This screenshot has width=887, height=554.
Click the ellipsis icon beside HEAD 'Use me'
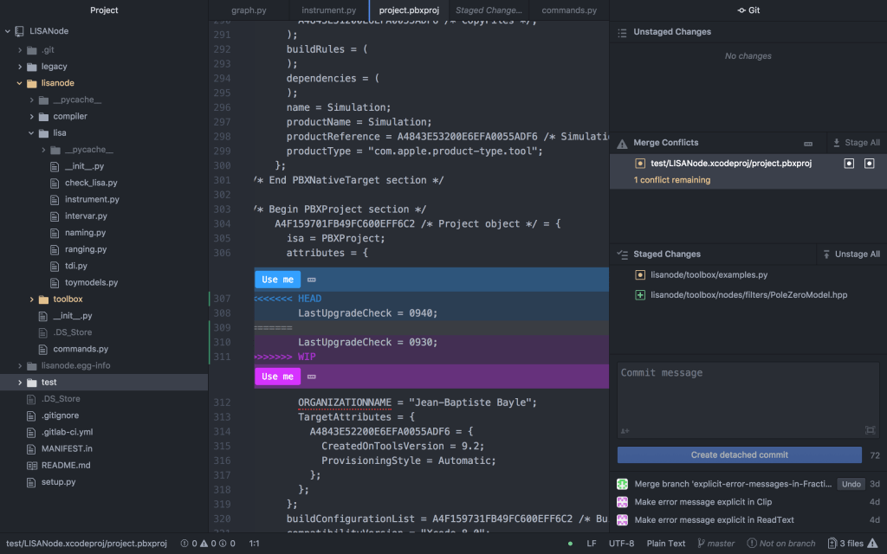(x=312, y=280)
